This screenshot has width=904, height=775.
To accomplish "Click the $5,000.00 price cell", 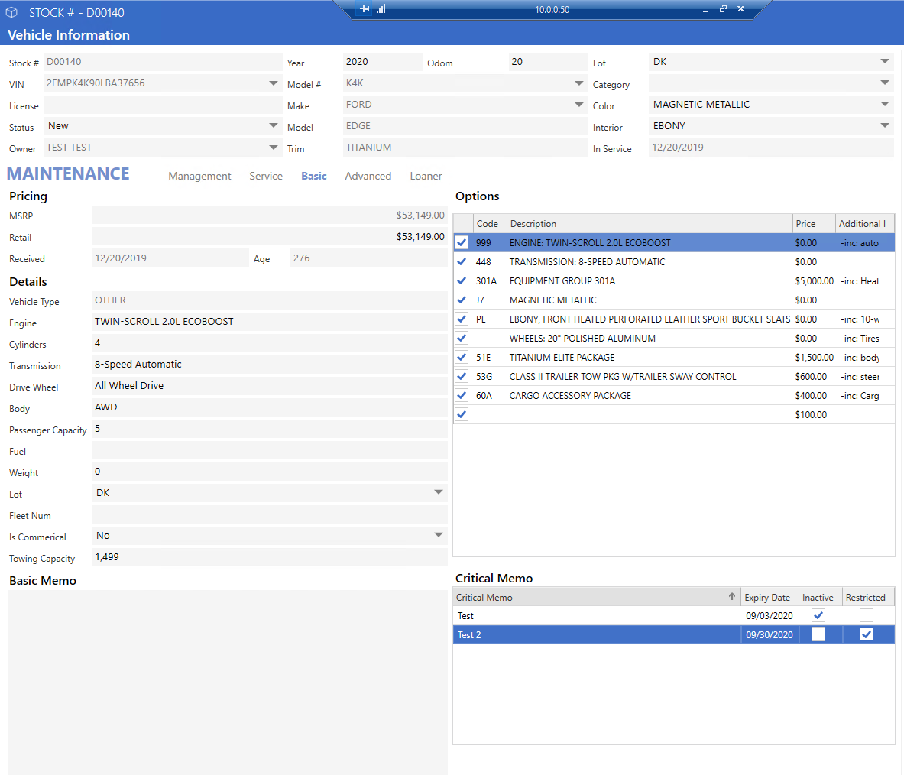I will click(x=814, y=280).
